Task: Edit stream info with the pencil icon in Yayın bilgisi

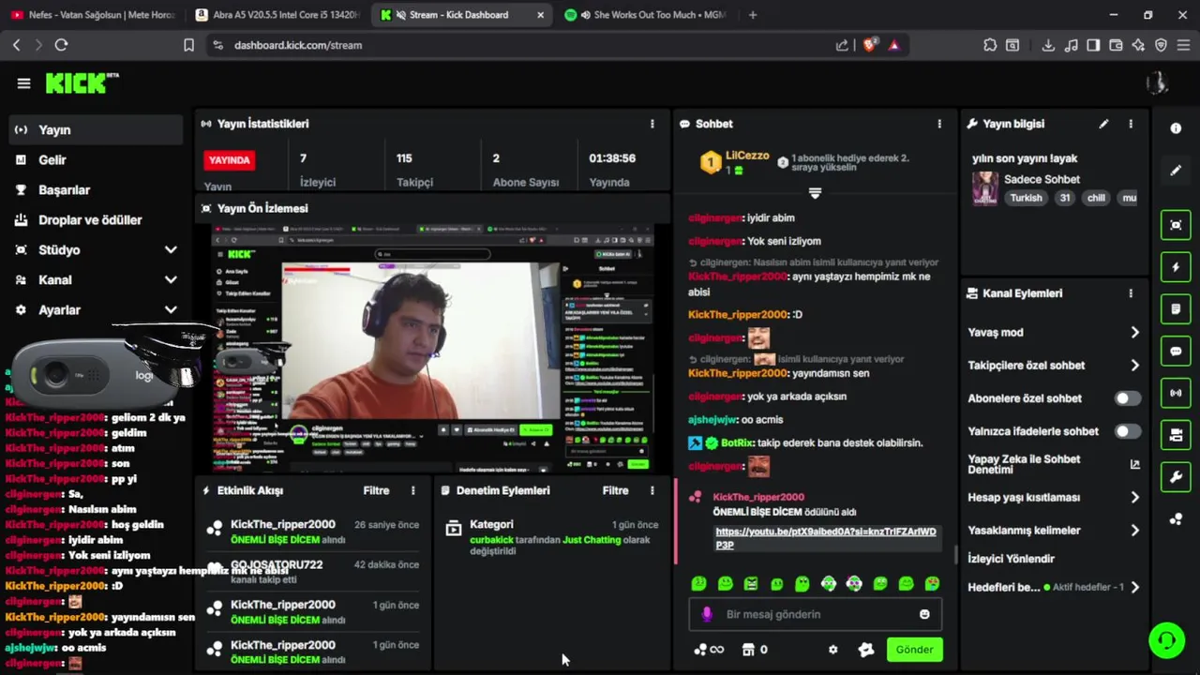Action: (1103, 124)
